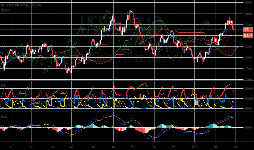Click the countdown timer 12:36:53 label
The image size is (254, 150).
pyautogui.click(x=248, y=35)
